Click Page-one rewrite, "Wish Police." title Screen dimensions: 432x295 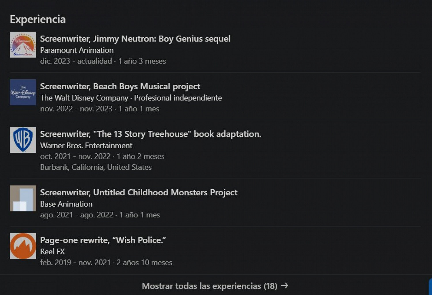(x=103, y=240)
